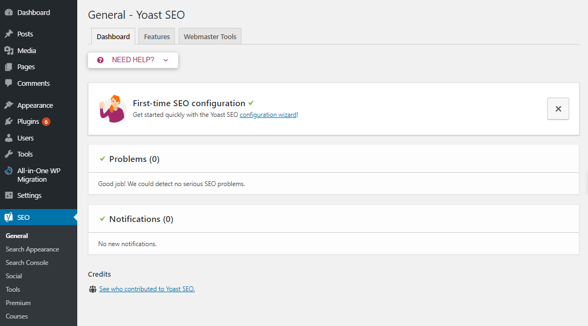
Task: Click the question mark help icon
Action: 100,60
